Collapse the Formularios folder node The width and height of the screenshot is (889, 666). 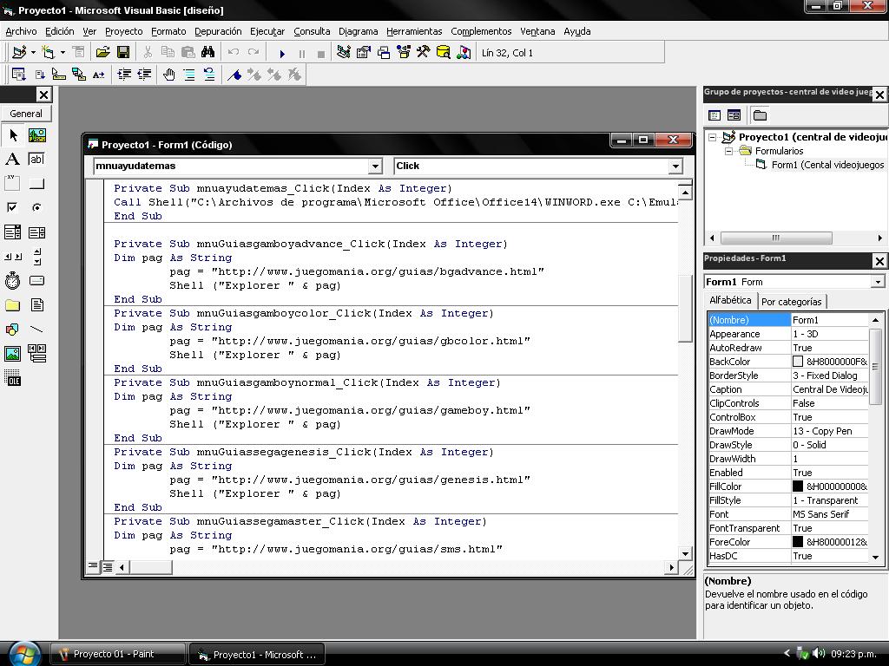pos(729,151)
